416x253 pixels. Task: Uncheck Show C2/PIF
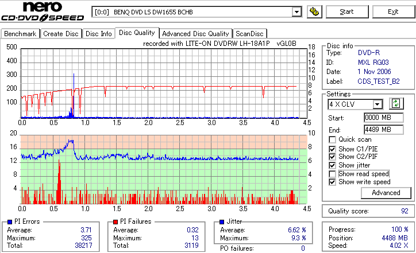click(332, 157)
